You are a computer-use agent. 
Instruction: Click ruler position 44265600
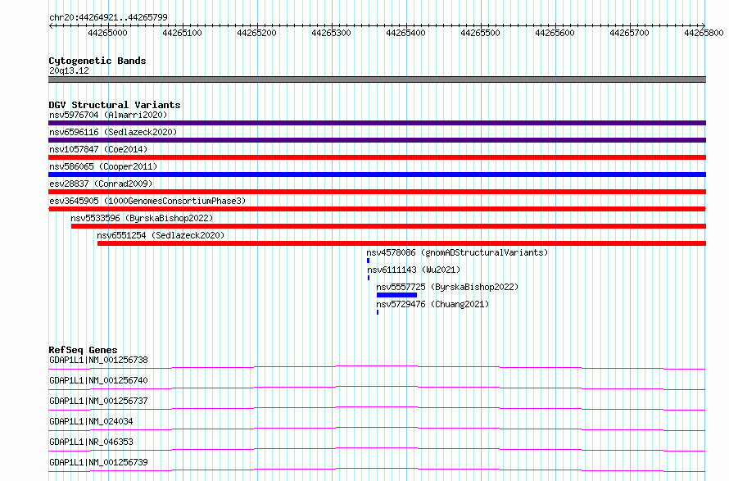(555, 33)
